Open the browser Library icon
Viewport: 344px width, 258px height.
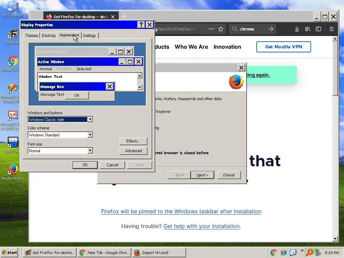(308, 29)
